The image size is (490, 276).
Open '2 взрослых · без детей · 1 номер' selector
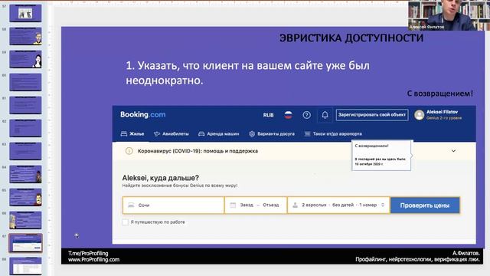pos(338,205)
